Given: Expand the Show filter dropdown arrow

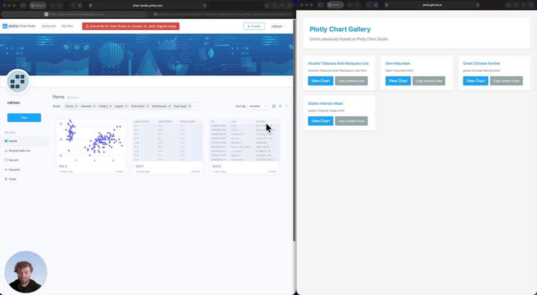Looking at the screenshot, I should coord(196,106).
